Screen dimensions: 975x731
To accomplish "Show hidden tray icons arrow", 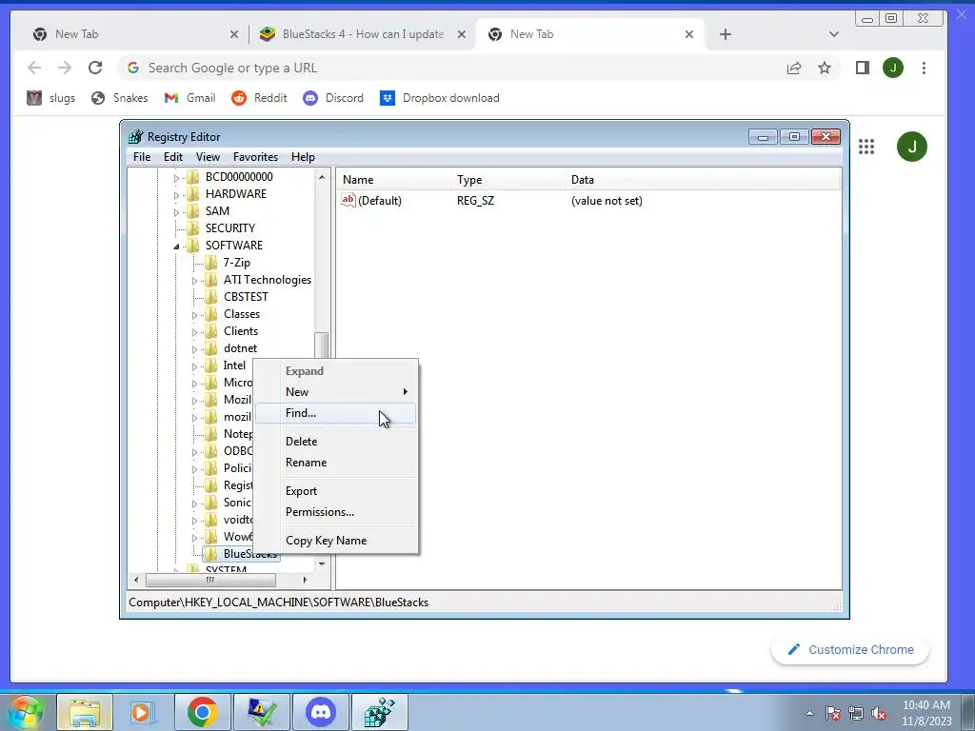I will (809, 713).
